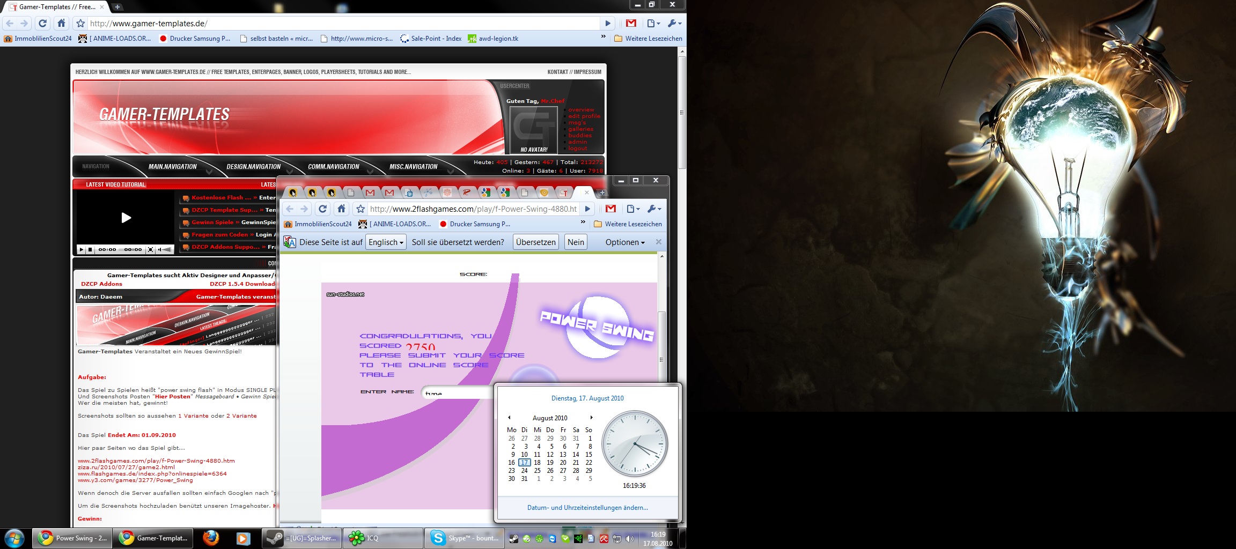Open new tab in Power Swing window
The height and width of the screenshot is (549, 1236).
(x=602, y=192)
